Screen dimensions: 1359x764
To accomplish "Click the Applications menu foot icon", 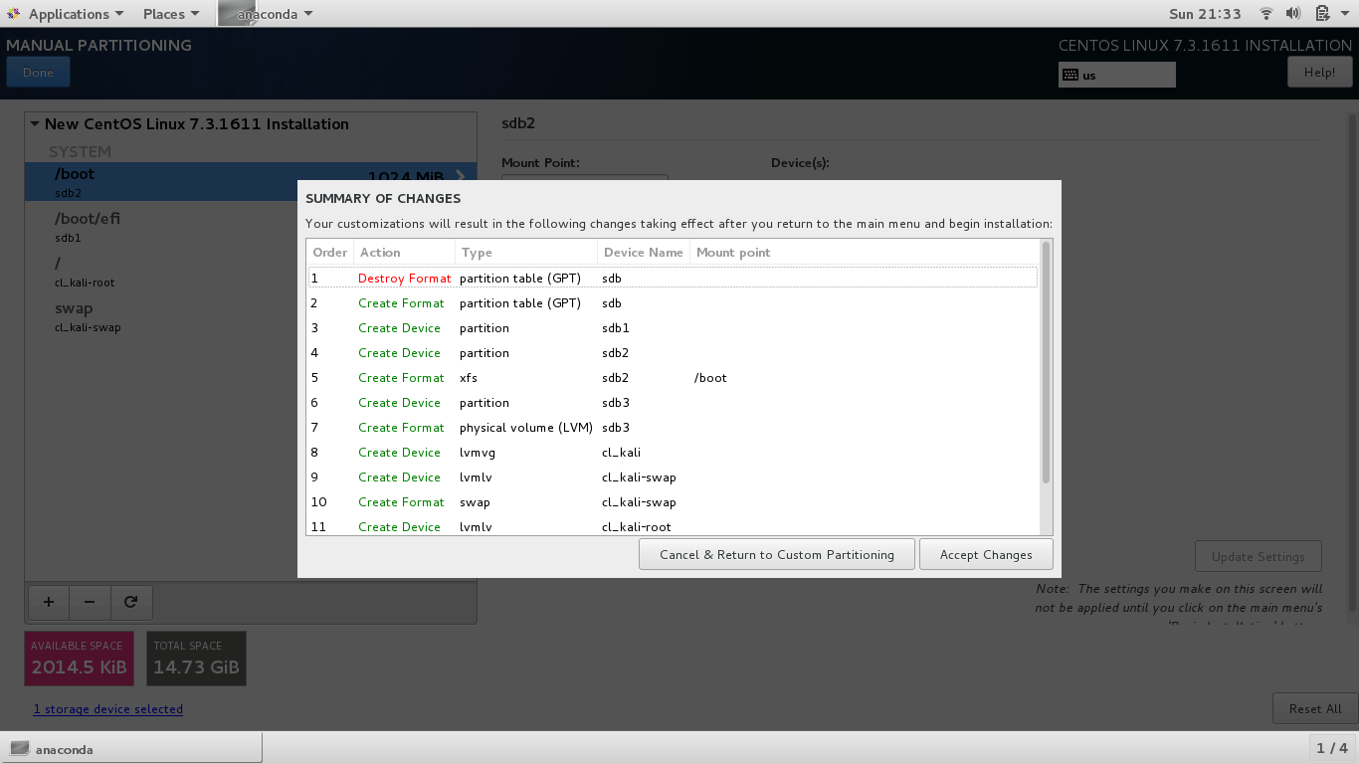I will click(x=13, y=14).
